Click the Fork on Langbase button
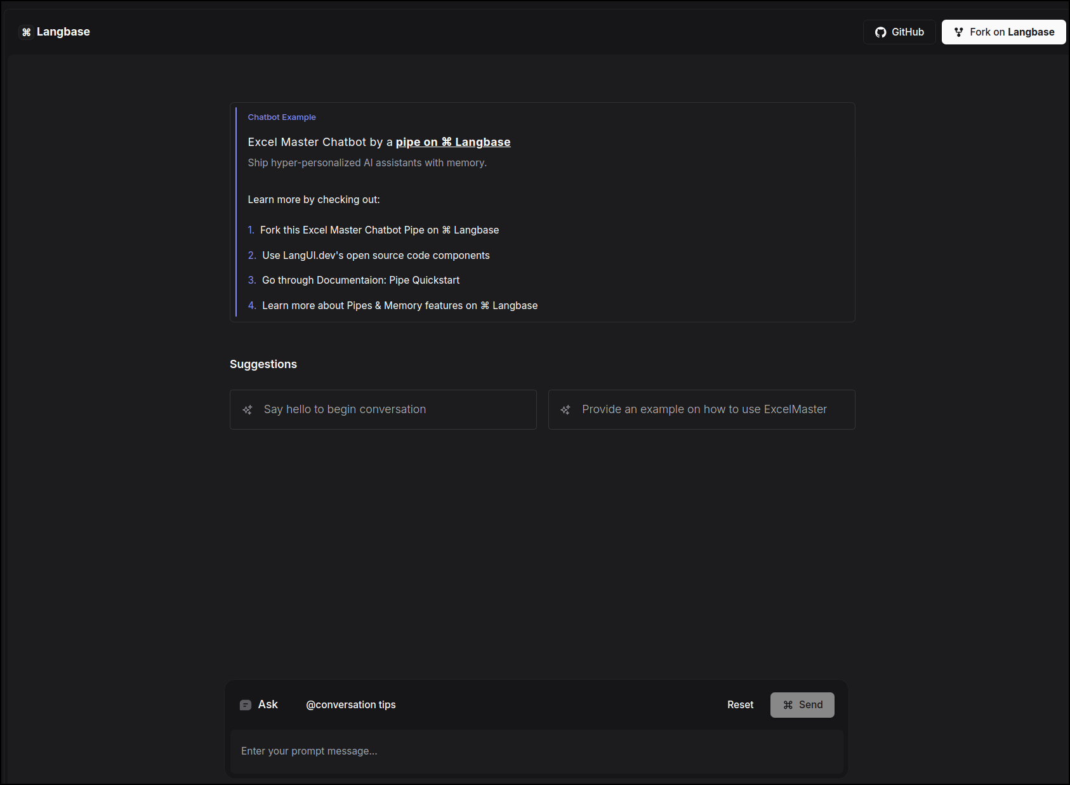This screenshot has height=785, width=1070. click(x=1003, y=32)
